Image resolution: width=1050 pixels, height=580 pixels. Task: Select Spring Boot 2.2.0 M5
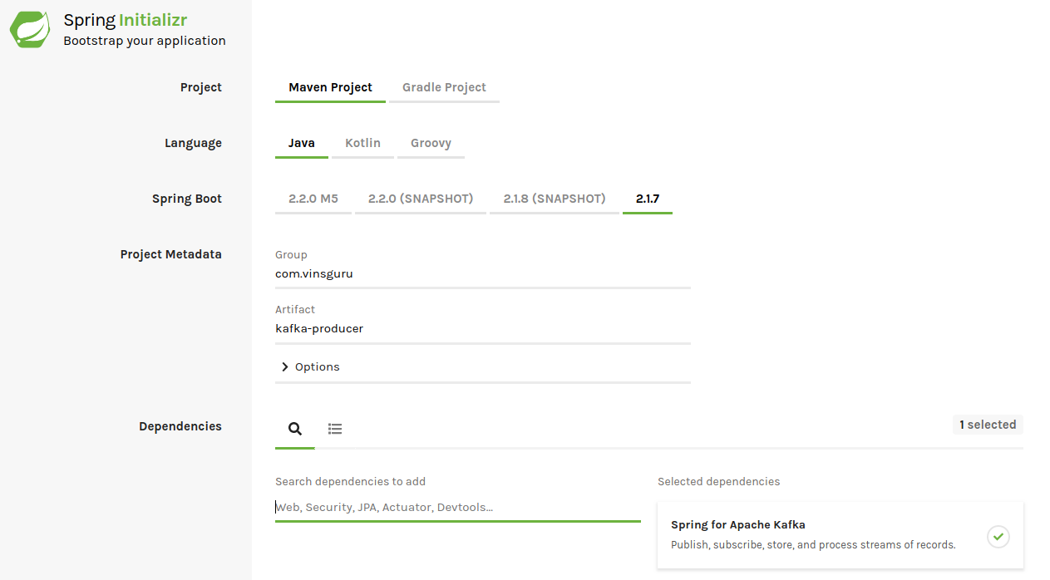pos(313,199)
